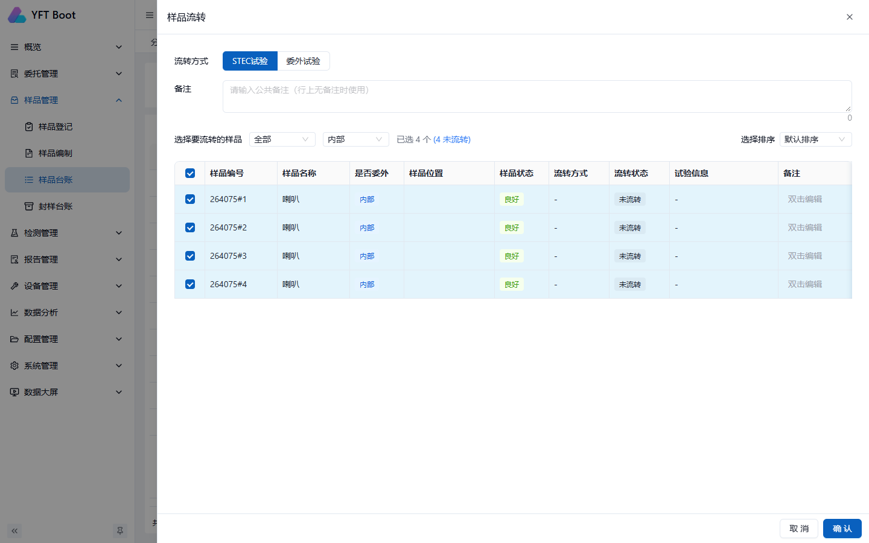Expand the 委托管理 menu chevron
869x543 pixels.
(119, 74)
